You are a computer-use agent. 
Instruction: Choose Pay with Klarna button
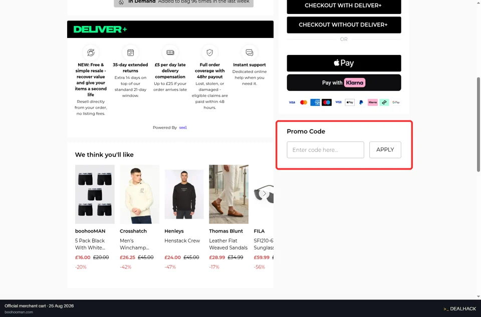coord(344,82)
